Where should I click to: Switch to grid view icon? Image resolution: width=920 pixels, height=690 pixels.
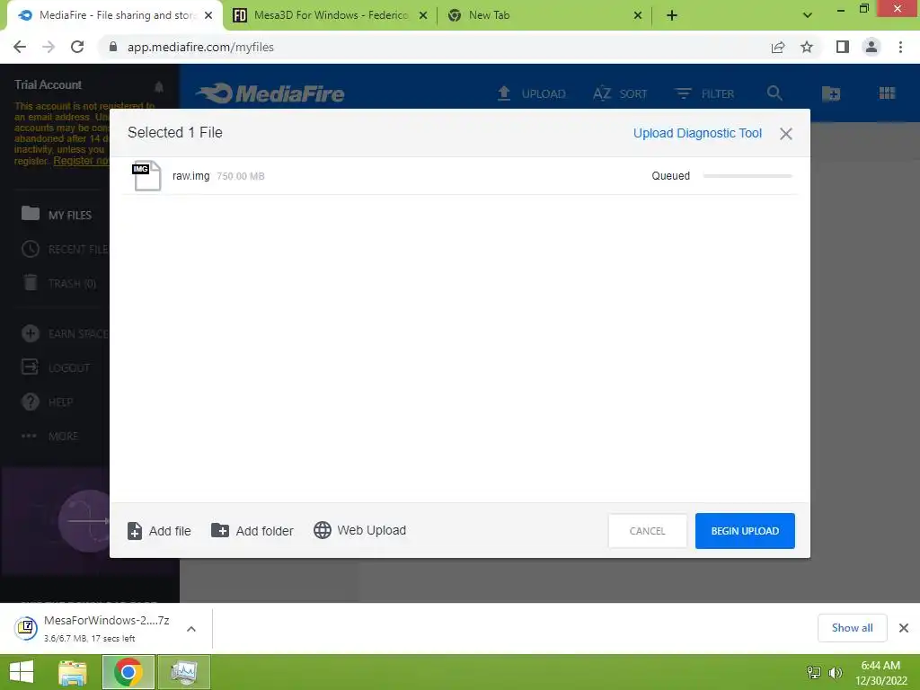(x=887, y=93)
